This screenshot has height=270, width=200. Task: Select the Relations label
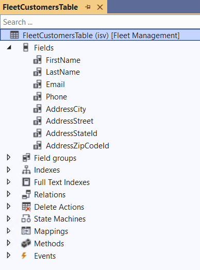click(x=50, y=195)
